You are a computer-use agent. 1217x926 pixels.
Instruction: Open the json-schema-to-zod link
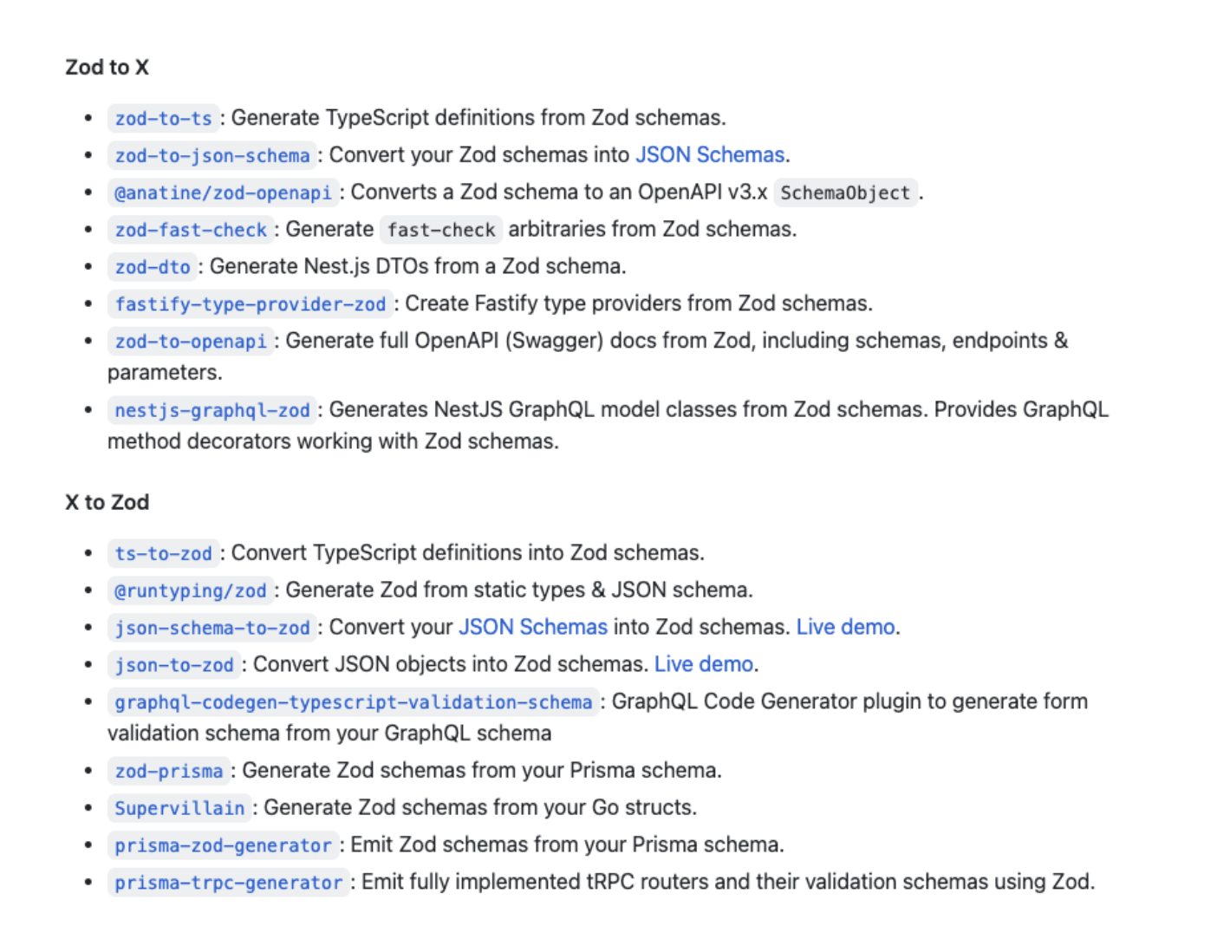point(212,628)
